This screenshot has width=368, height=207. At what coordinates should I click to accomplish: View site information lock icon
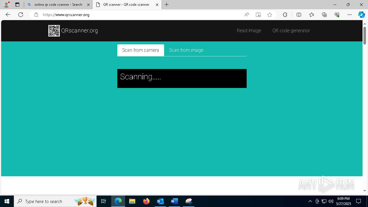coord(36,15)
